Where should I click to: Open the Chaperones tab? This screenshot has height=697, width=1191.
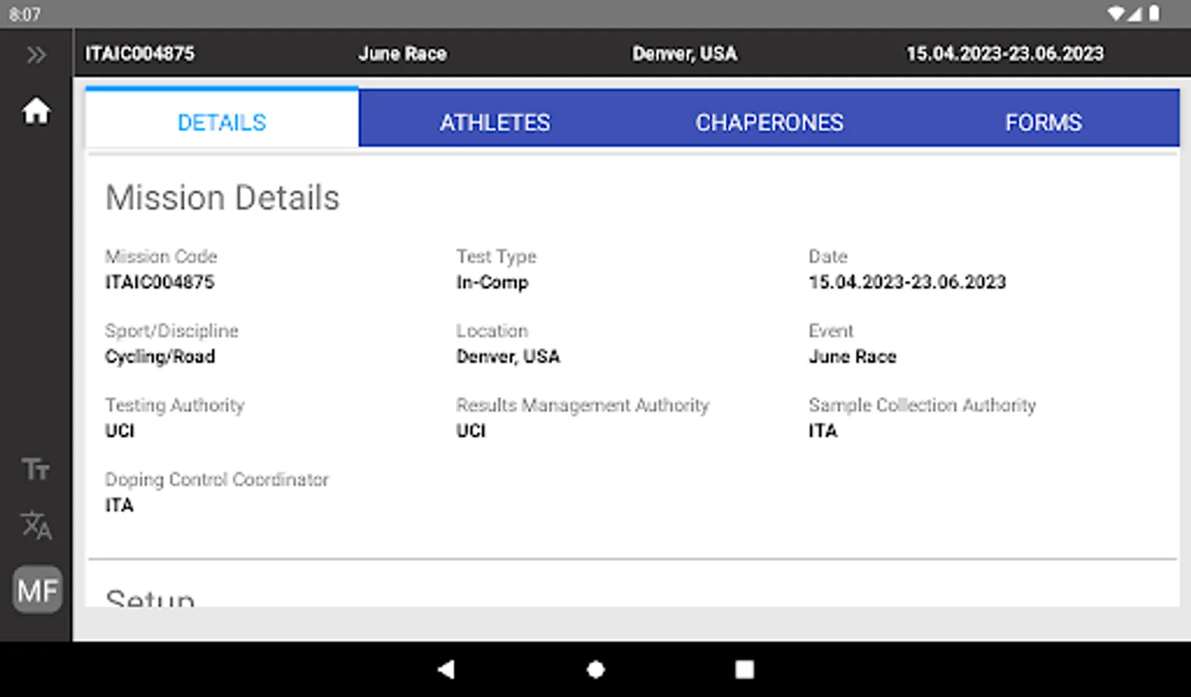(x=769, y=122)
